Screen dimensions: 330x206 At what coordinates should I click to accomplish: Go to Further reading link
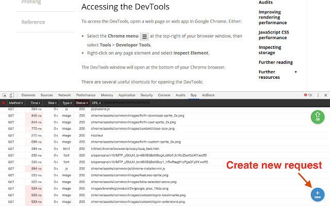[276, 62]
